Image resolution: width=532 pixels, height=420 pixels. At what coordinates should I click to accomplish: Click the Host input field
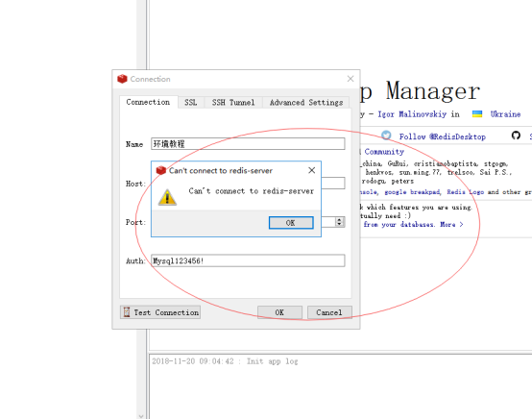(333, 183)
